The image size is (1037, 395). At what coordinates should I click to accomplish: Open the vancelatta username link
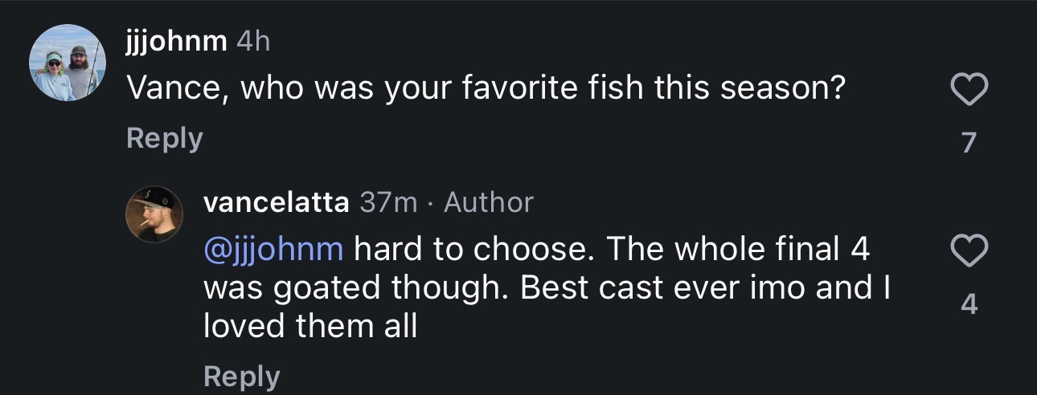coord(276,202)
